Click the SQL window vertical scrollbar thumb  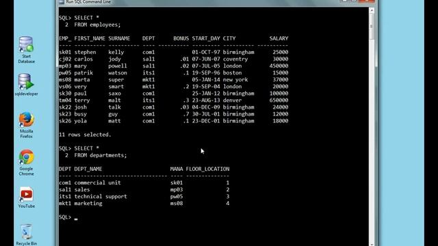(x=372, y=27)
